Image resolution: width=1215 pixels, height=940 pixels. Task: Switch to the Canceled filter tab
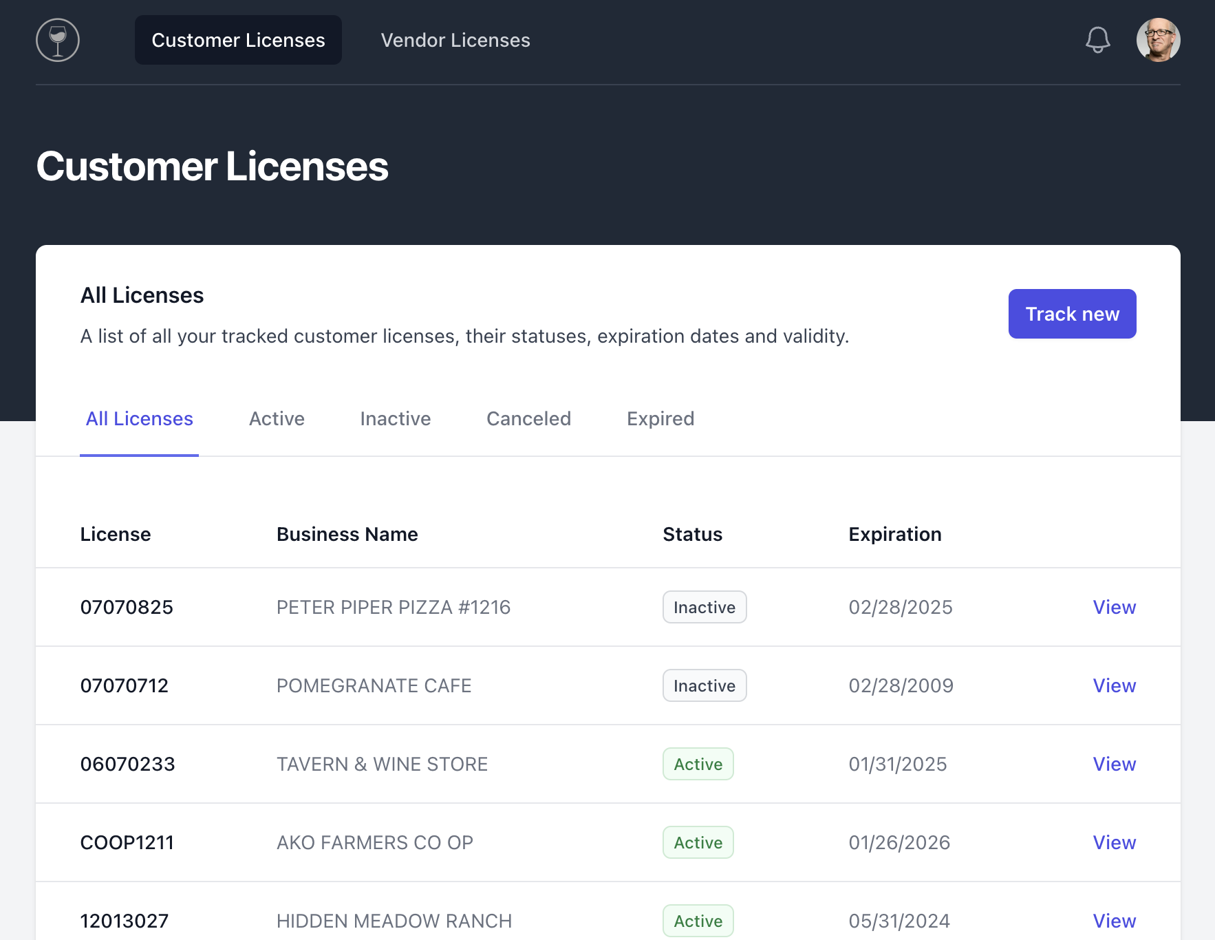click(528, 419)
